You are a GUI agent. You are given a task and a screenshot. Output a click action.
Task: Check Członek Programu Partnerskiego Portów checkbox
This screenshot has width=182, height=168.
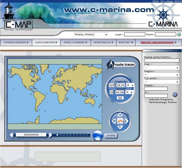147,100
